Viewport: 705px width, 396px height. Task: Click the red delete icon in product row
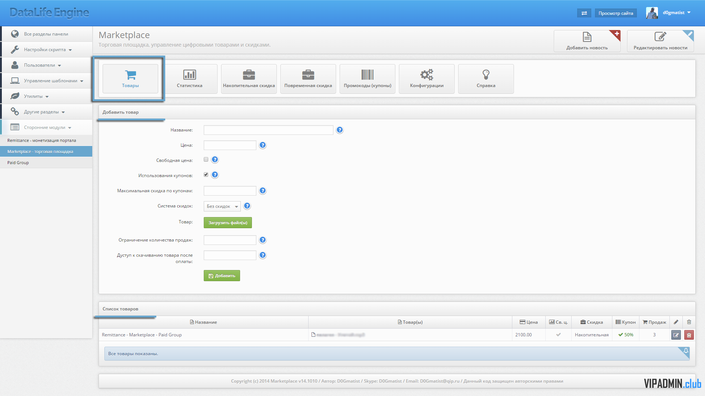pyautogui.click(x=689, y=335)
